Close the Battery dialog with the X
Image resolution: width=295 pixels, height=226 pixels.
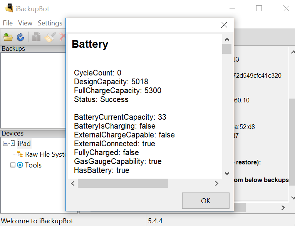point(224,25)
